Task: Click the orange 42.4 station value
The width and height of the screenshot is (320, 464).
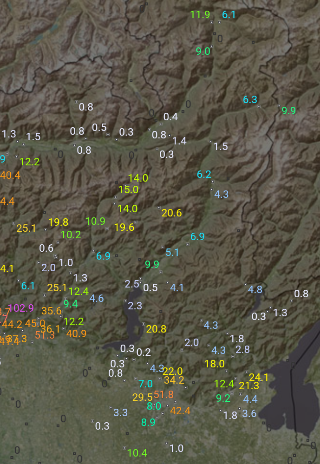Action: click(180, 411)
